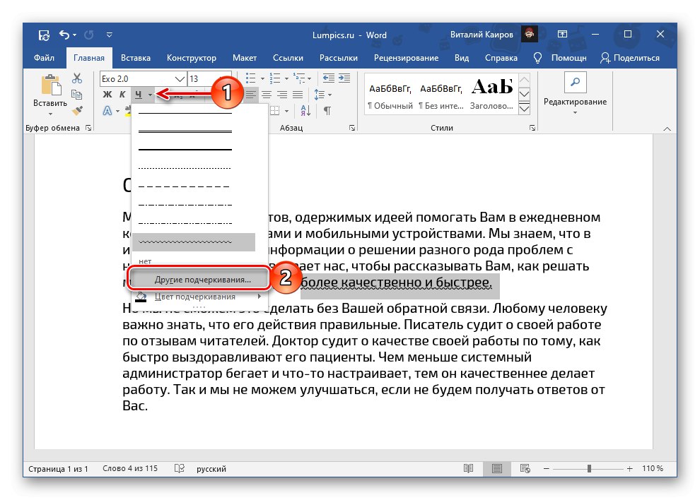The image size is (700, 500).
Task: Select the Формат по образцу (Format Painter) brush
Action: [x=78, y=109]
